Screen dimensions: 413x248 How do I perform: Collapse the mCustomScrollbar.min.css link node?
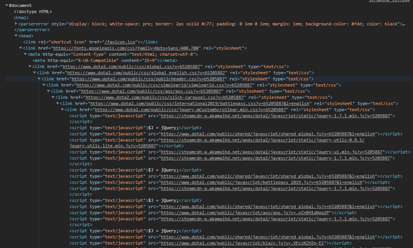62,110
